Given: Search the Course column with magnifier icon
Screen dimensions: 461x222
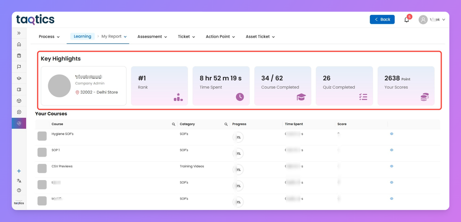Looking at the screenshot, I should pos(173,124).
